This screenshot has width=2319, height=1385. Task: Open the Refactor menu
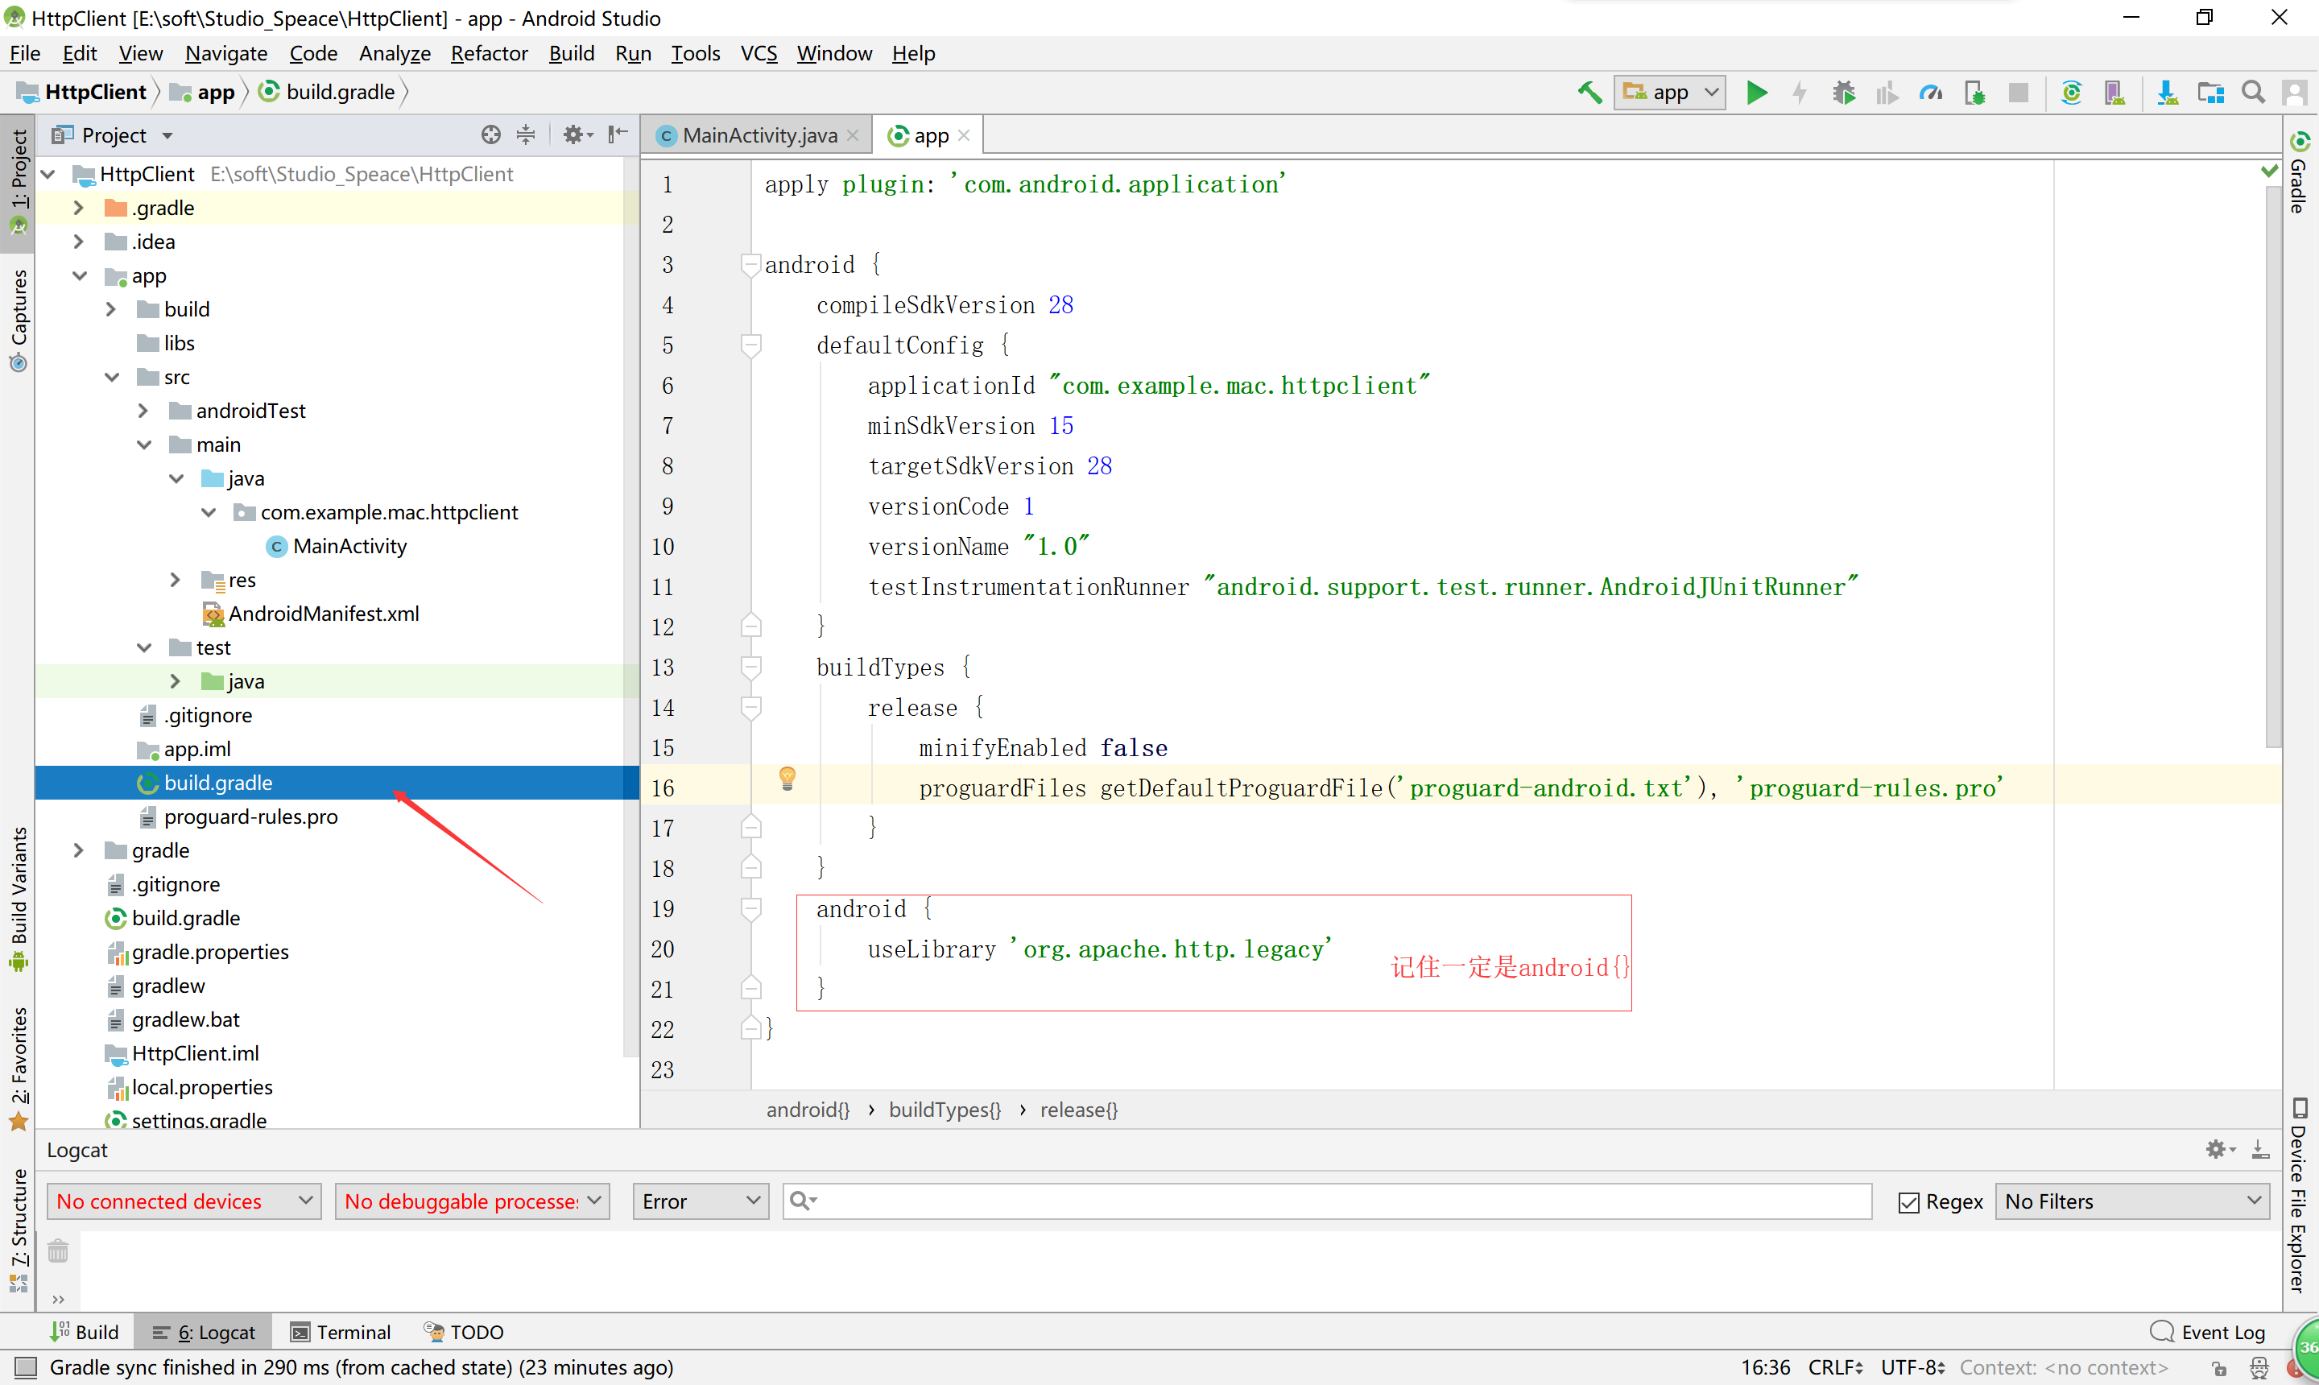(x=489, y=53)
